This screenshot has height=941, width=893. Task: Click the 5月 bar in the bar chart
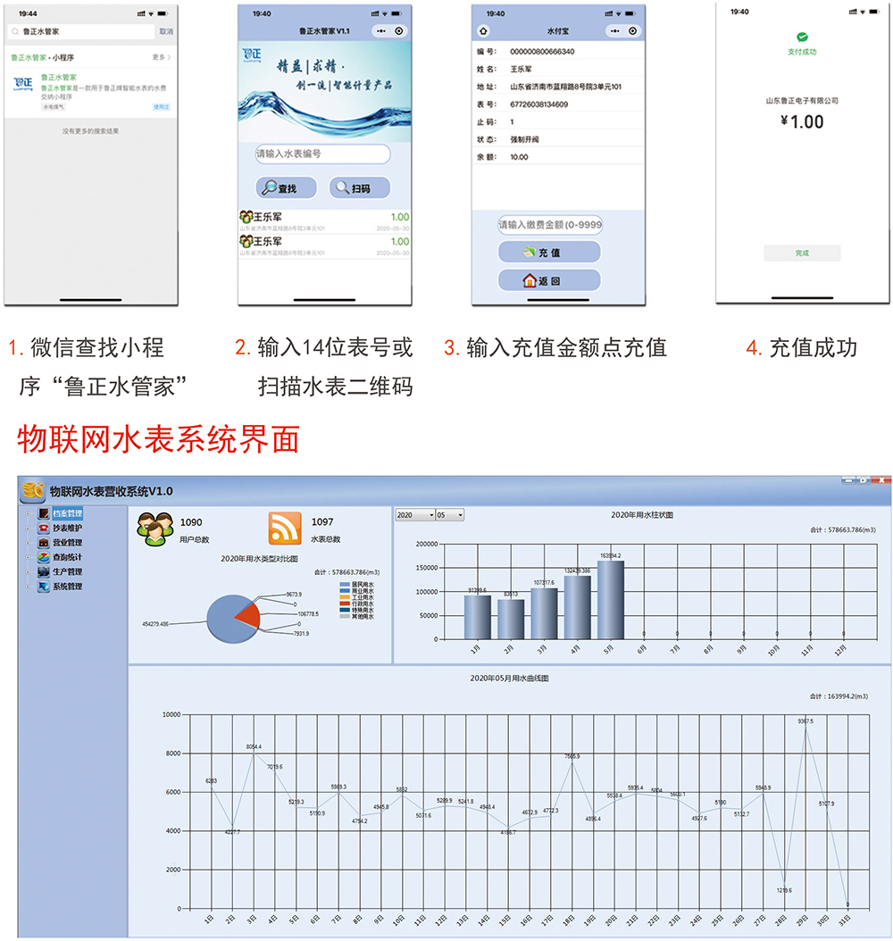coord(610,600)
